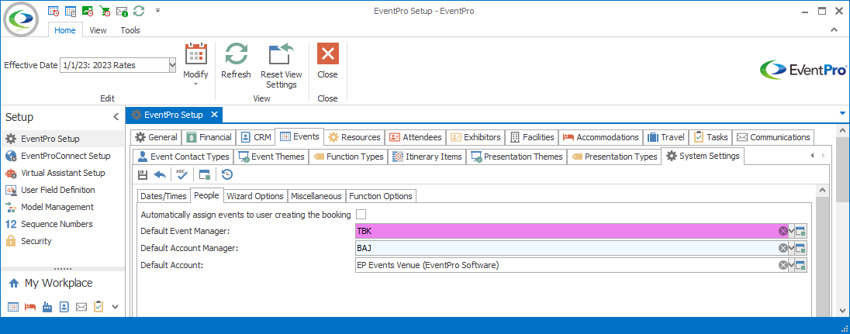
Task: Click the ABC spell check icon
Action: [x=182, y=174]
